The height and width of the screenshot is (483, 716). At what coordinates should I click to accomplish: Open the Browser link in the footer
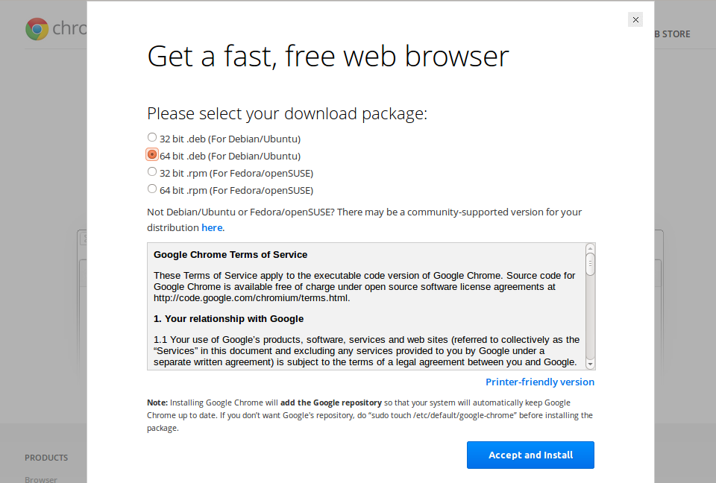click(x=41, y=479)
